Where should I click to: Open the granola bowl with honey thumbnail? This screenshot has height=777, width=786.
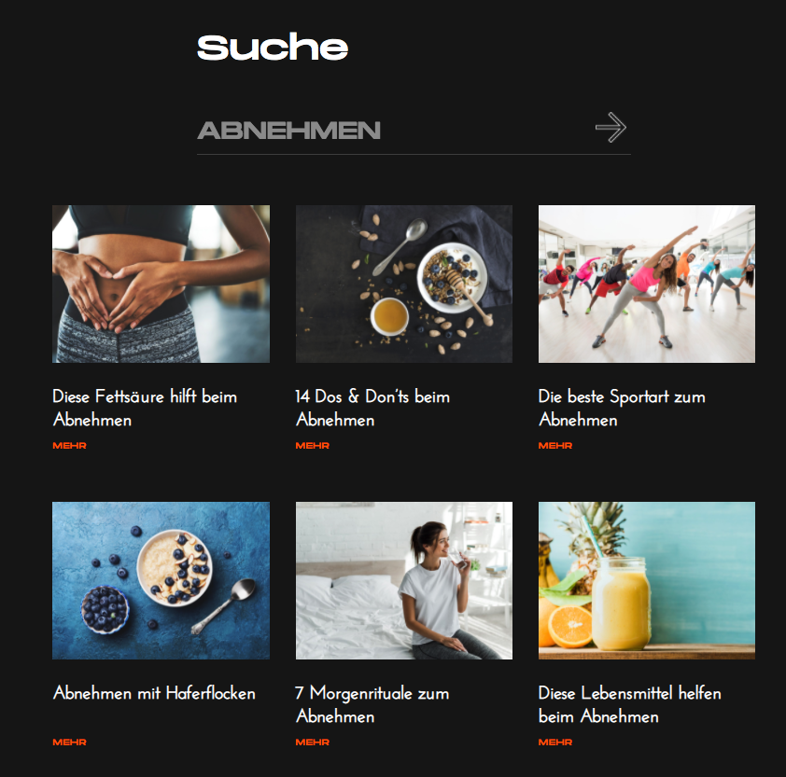coord(404,284)
